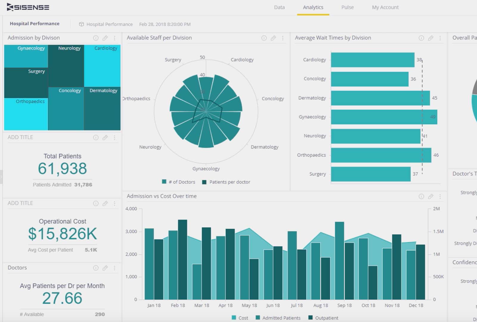This screenshot has height=322, width=477.
Task: Toggle the '# of Doctors' legend entry
Action: (x=178, y=182)
